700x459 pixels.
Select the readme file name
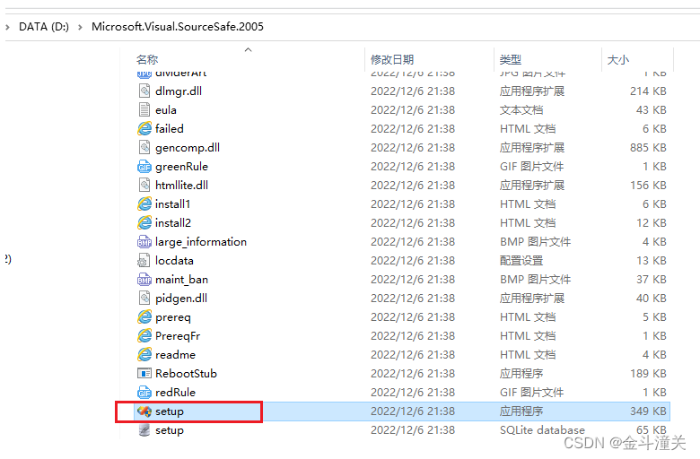pos(175,355)
